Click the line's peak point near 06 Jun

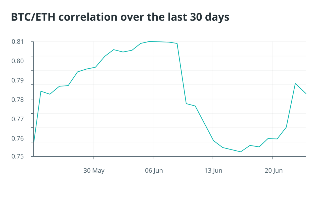point(150,41)
